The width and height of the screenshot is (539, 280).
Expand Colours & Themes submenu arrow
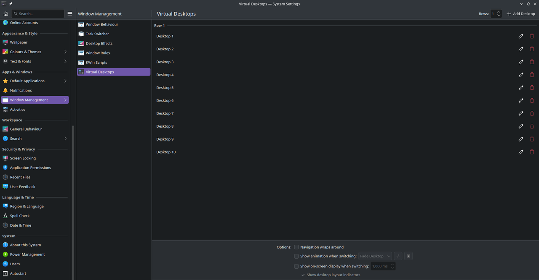(x=65, y=52)
